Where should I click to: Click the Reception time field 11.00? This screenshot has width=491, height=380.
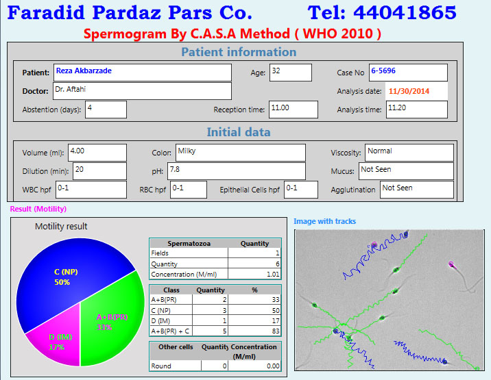293,110
